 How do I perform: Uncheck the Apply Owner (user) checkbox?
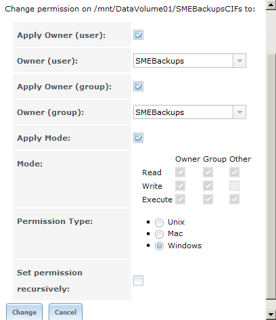click(138, 35)
